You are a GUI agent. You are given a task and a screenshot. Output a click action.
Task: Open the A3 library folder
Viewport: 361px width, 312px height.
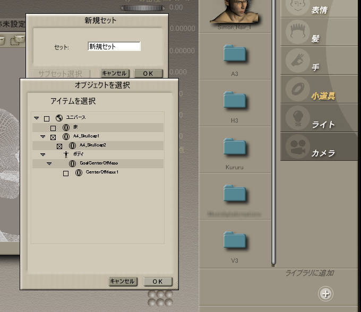tap(234, 54)
